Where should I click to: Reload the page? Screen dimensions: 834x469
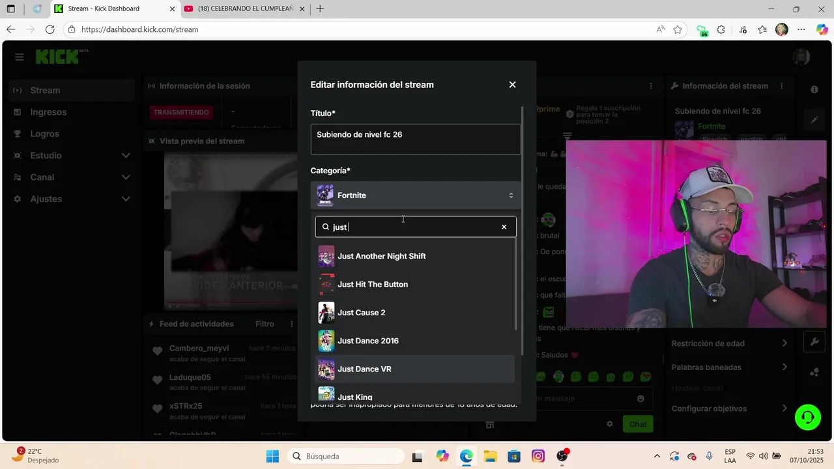(x=50, y=29)
